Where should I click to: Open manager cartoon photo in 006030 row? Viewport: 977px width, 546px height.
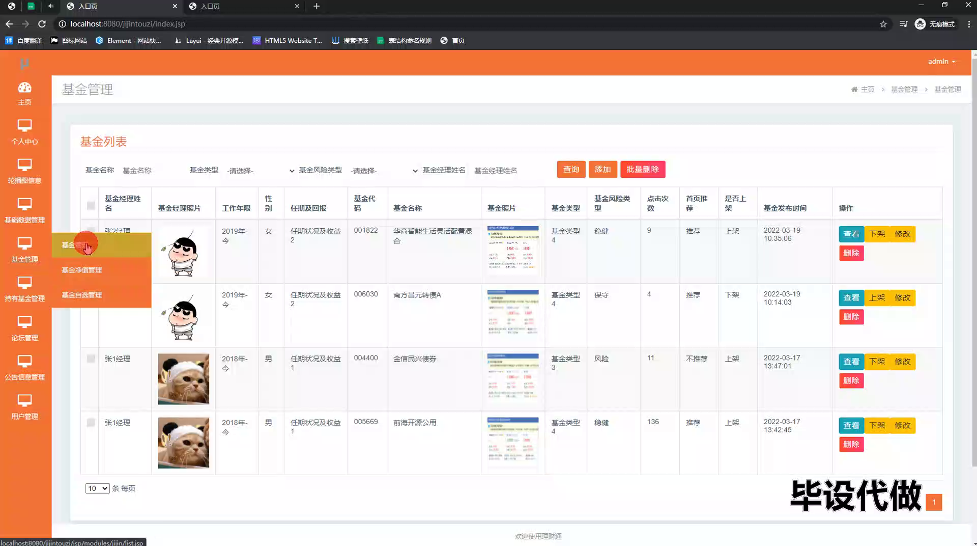coord(183,316)
